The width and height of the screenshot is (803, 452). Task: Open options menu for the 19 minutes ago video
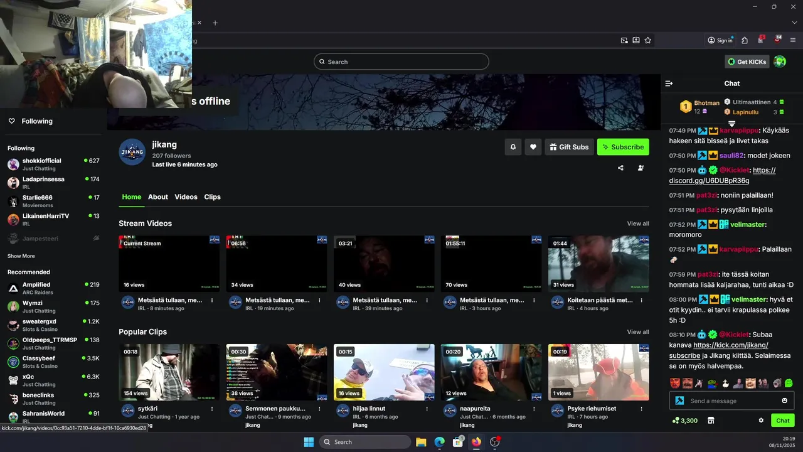[319, 300]
